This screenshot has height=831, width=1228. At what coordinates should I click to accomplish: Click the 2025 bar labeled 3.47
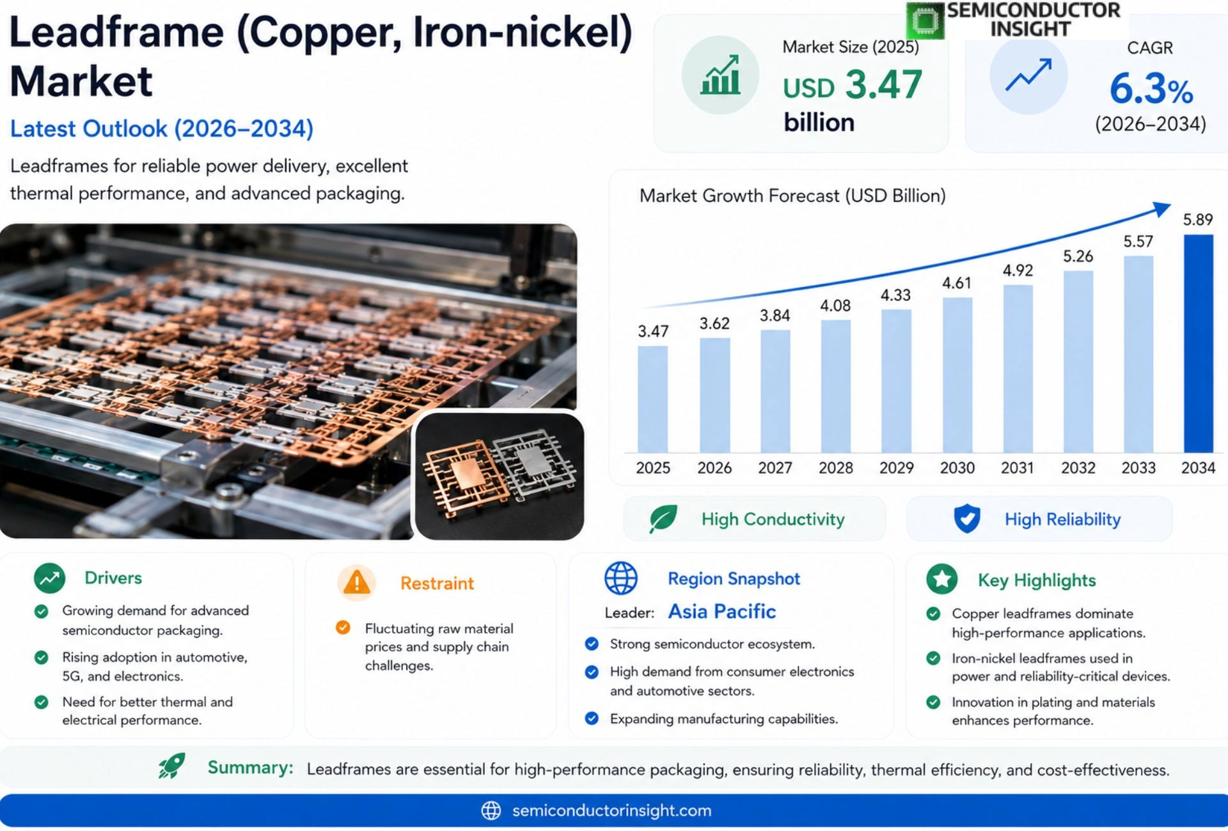[x=652, y=400]
